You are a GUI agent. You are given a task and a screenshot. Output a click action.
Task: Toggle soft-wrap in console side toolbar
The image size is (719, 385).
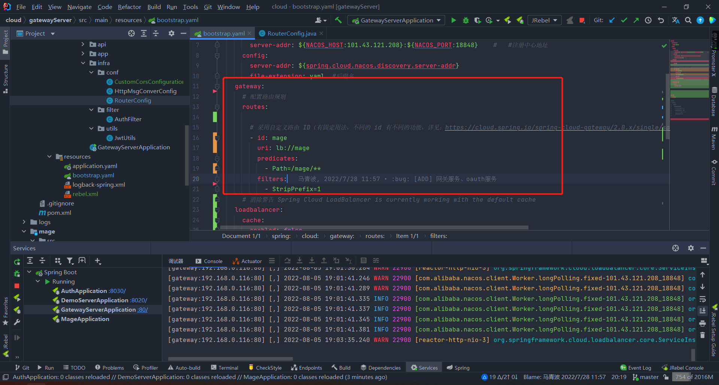click(703, 299)
